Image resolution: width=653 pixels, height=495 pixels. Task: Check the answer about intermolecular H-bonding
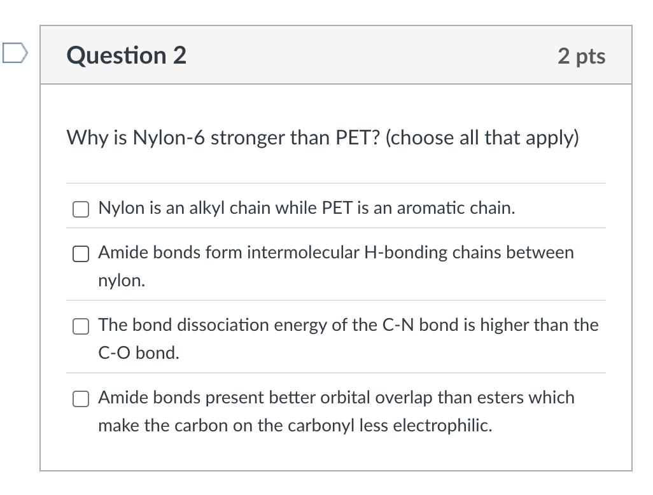click(x=80, y=253)
